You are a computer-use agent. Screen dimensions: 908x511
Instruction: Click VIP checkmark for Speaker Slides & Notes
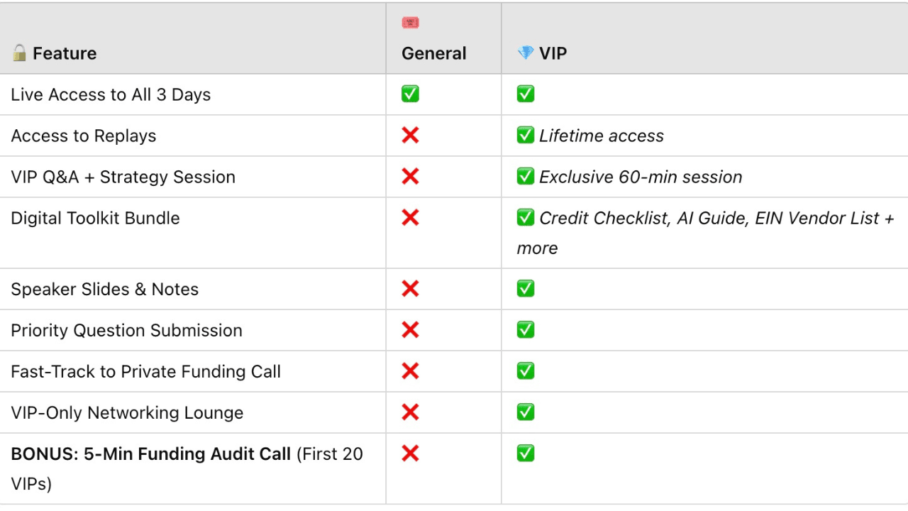tap(525, 289)
